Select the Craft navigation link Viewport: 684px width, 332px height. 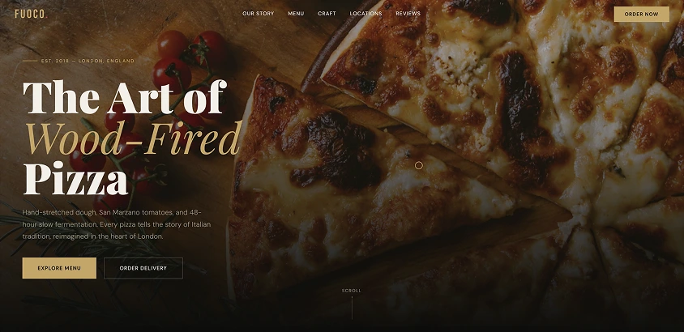coord(327,14)
